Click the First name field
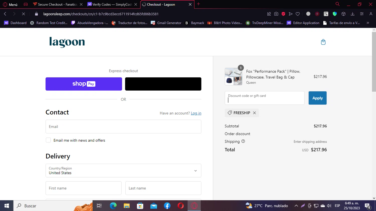 pyautogui.click(x=83, y=188)
